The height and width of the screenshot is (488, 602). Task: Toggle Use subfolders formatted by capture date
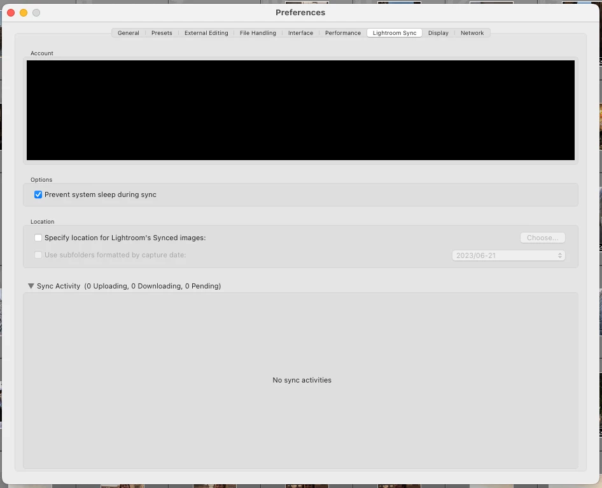tap(38, 255)
